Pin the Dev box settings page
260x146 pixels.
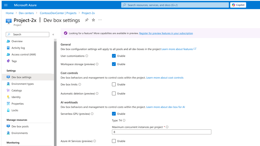tap(87, 20)
